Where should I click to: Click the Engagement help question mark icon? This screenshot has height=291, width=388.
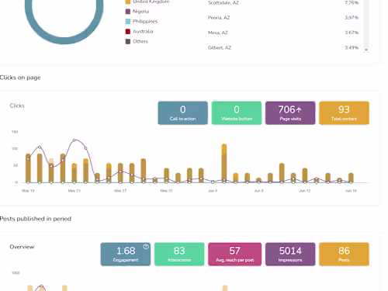pyautogui.click(x=146, y=247)
